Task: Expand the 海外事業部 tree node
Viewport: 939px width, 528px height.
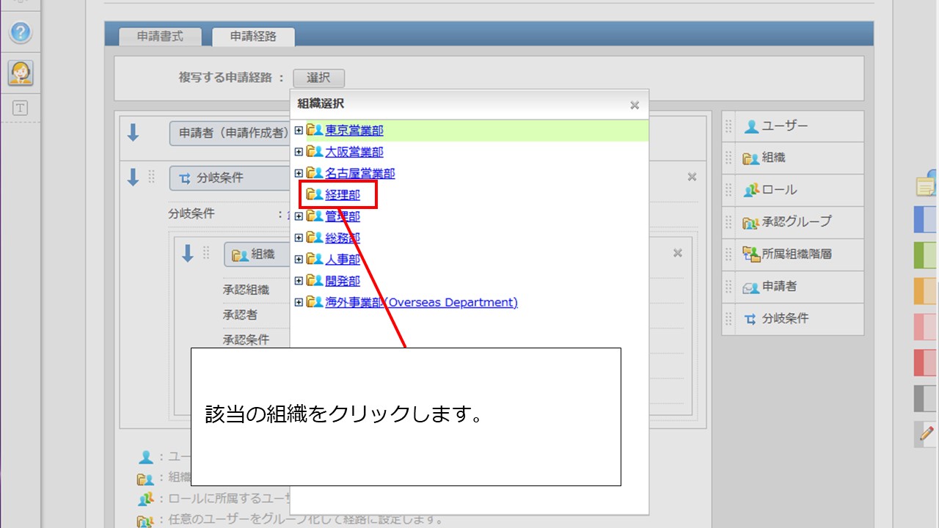Action: point(299,302)
